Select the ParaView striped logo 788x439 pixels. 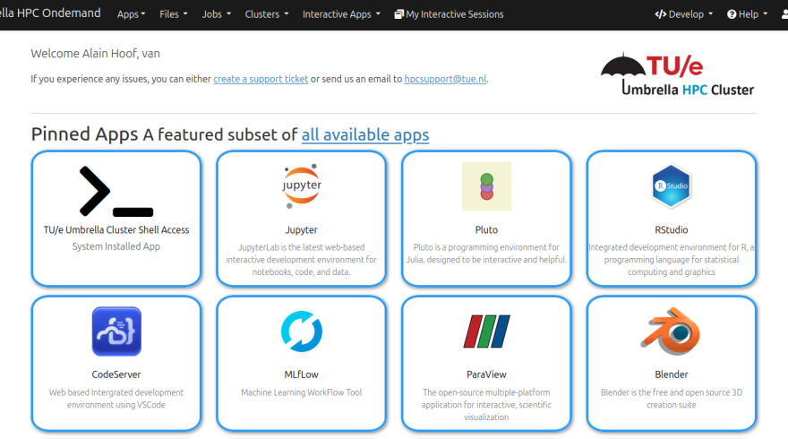pos(486,331)
